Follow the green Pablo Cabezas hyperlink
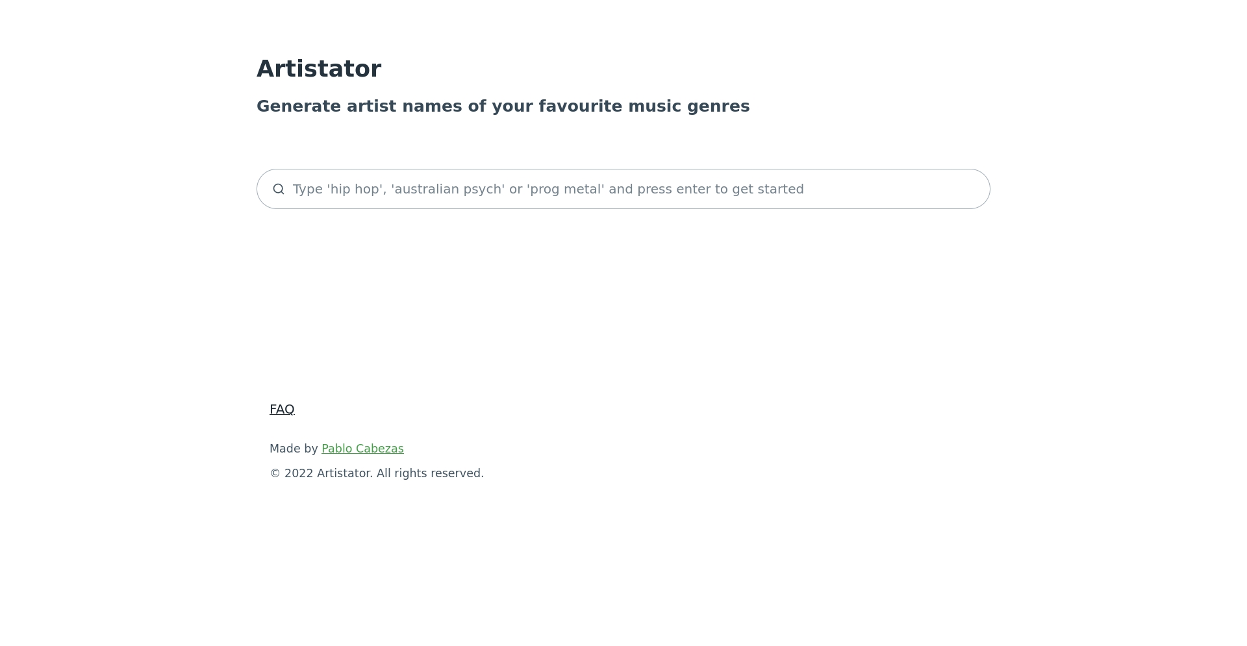Screen dimensions: 1247x646 pos(362,449)
